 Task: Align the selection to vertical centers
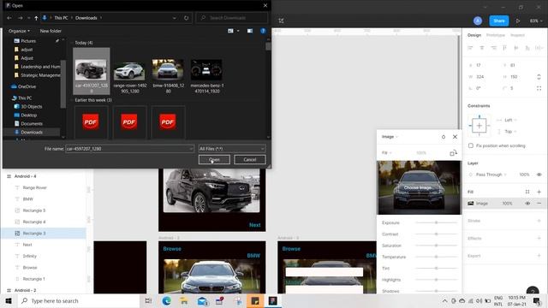[x=516, y=48]
